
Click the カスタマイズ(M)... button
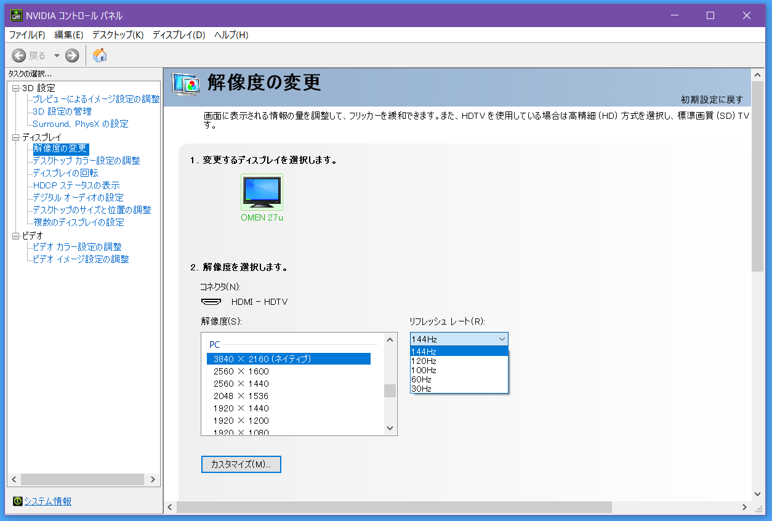coord(241,464)
